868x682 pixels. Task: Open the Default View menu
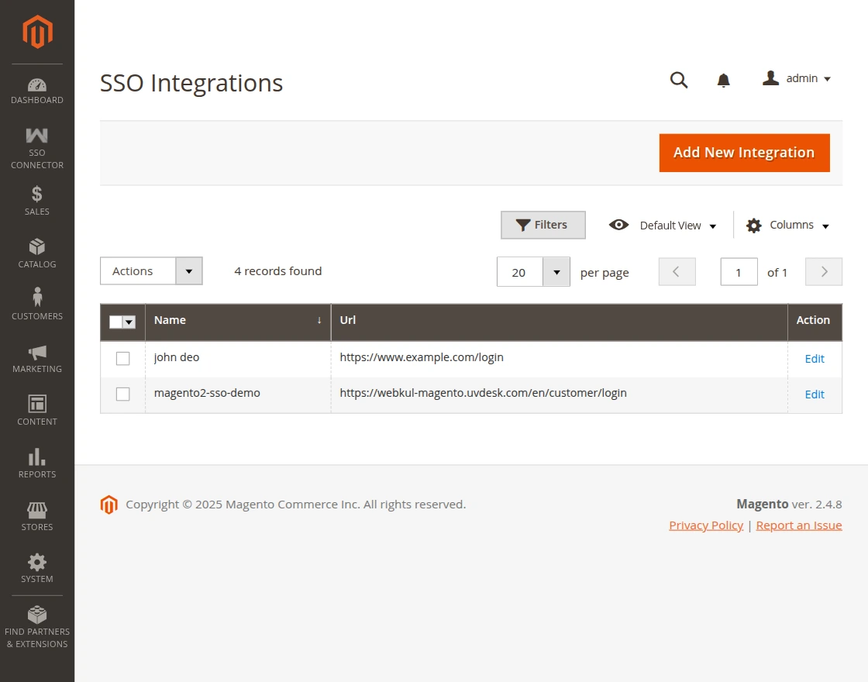(x=671, y=225)
